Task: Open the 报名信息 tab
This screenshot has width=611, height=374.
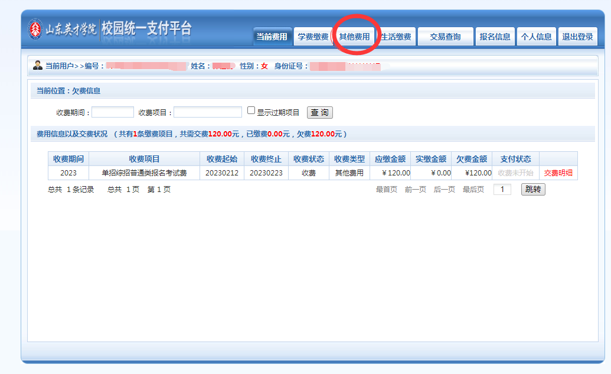Action: (x=495, y=37)
